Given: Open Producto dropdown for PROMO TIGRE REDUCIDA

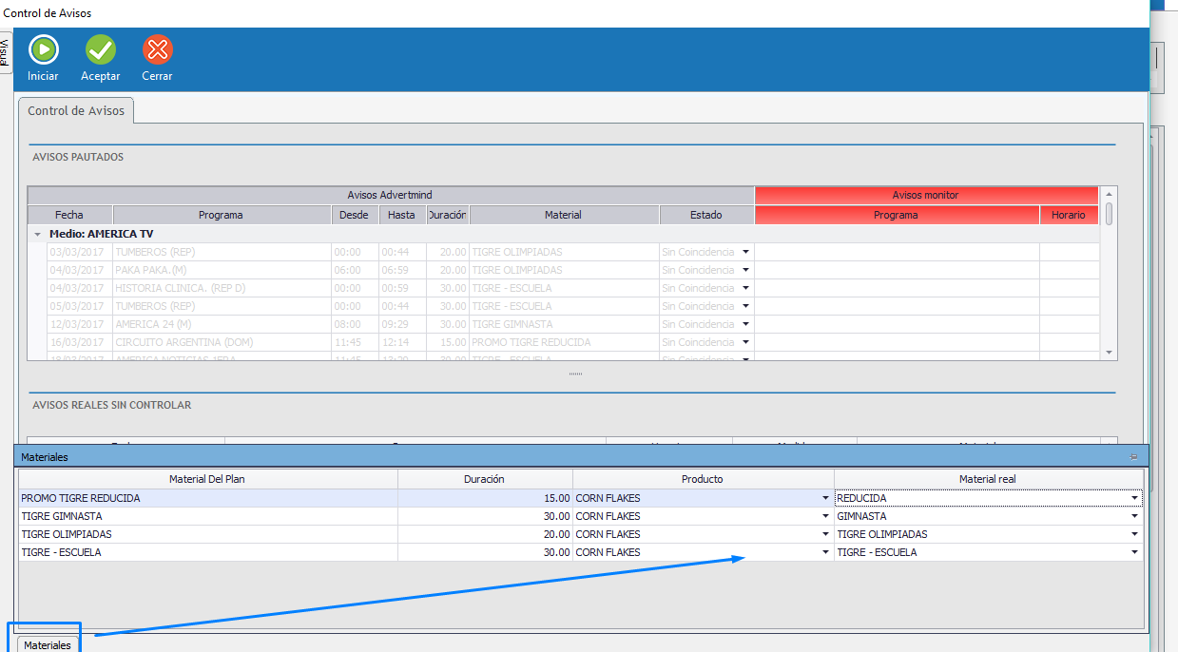Looking at the screenshot, I should [825, 498].
